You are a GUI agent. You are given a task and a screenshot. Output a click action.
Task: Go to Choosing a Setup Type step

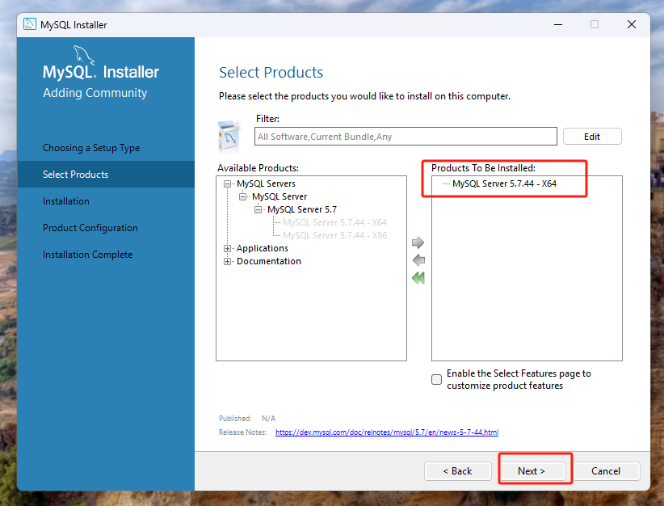point(91,148)
